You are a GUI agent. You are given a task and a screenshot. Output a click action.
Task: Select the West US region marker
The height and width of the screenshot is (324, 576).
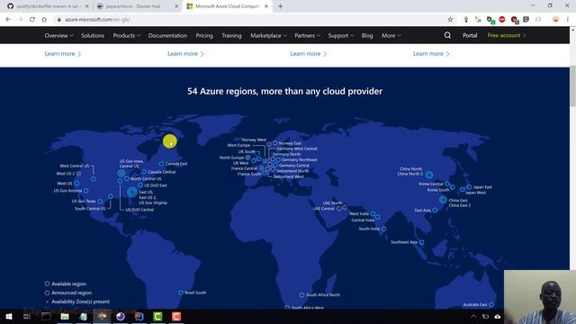point(76,183)
